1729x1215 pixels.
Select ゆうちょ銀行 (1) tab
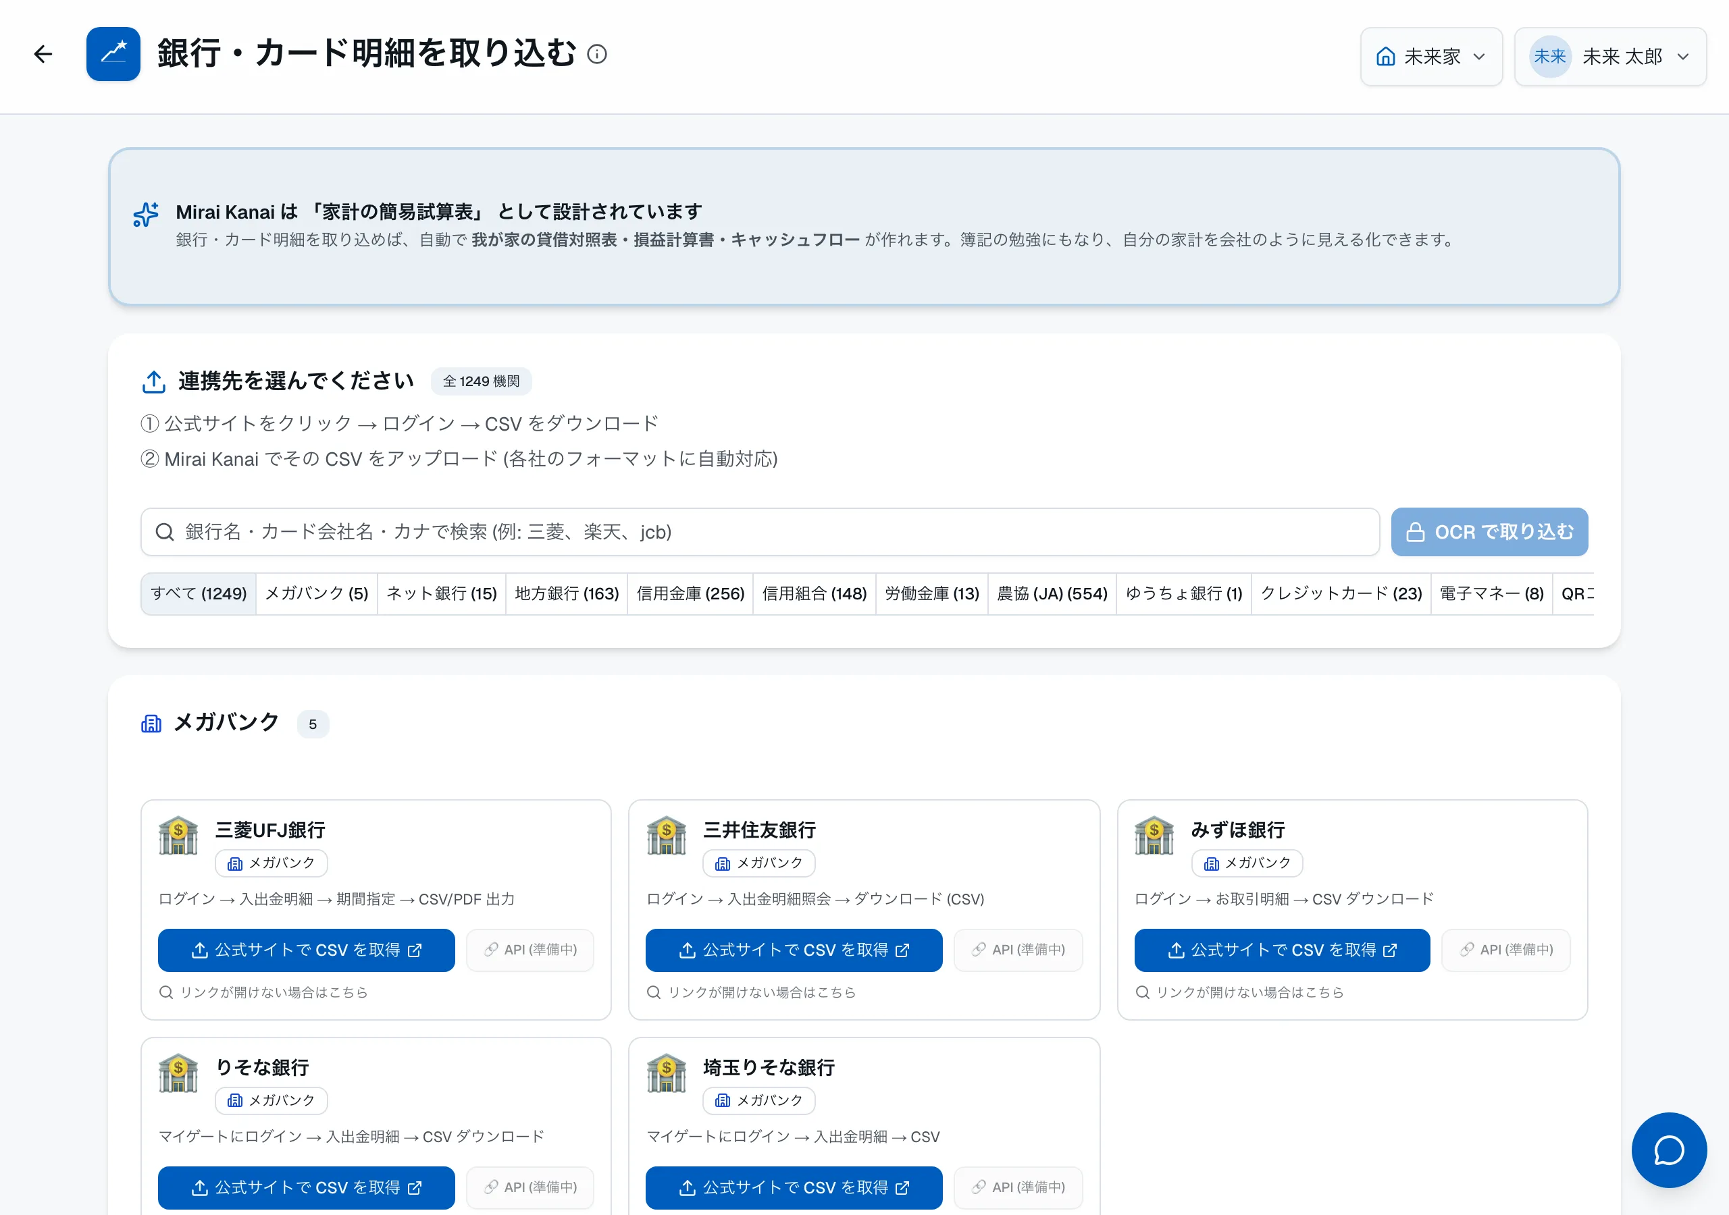(x=1185, y=594)
